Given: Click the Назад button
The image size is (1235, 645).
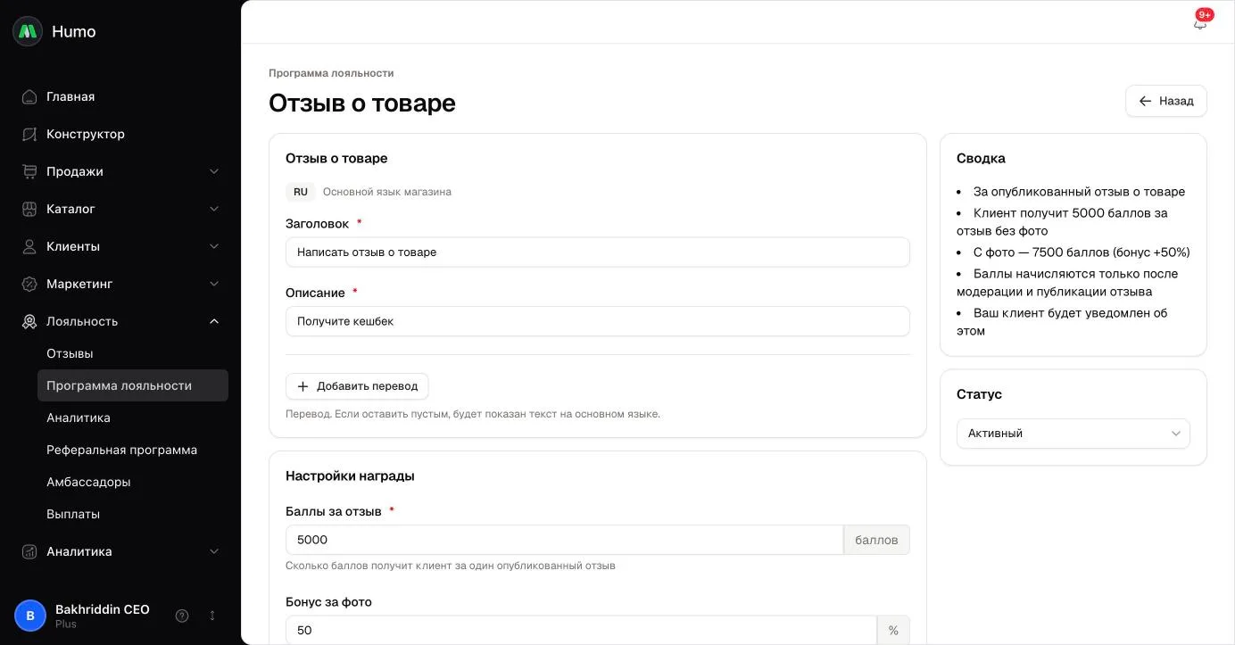Looking at the screenshot, I should pos(1166,101).
